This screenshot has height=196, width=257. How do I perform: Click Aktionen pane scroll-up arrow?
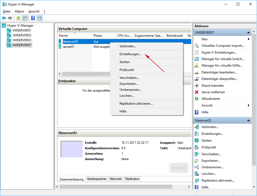254,32
